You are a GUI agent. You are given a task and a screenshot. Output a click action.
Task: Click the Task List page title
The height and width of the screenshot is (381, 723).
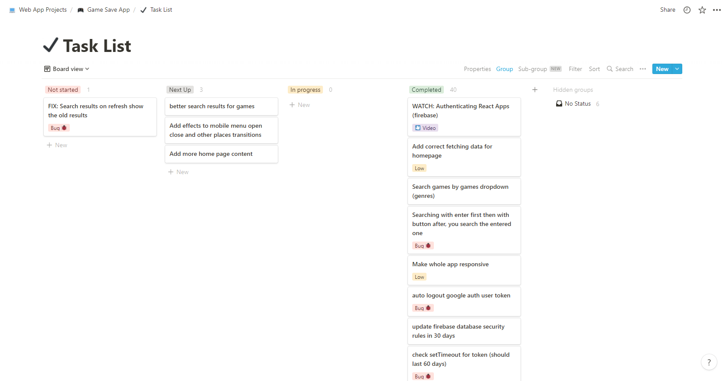coord(97,46)
